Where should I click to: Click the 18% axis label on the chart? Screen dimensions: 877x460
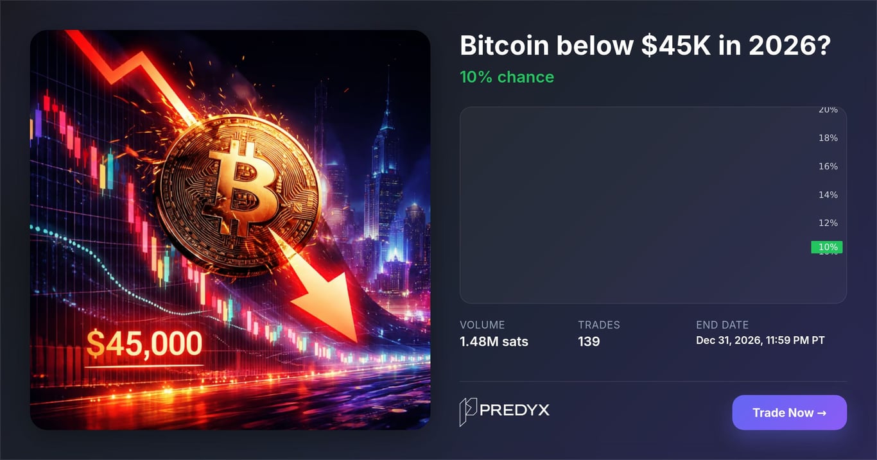[828, 138]
